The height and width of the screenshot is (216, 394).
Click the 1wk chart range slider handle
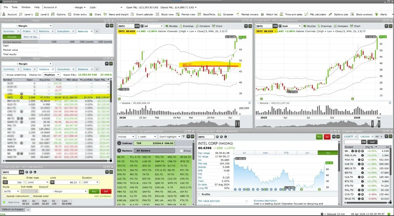click(372, 124)
